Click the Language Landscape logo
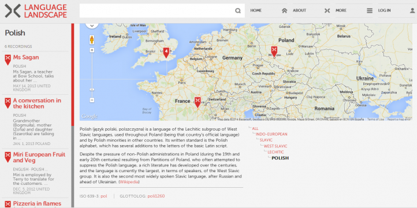 coord(36,11)
